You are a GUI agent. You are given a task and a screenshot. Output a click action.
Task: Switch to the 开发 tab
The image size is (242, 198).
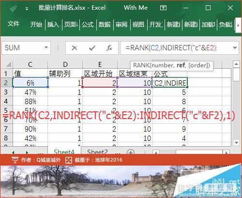pos(156,25)
